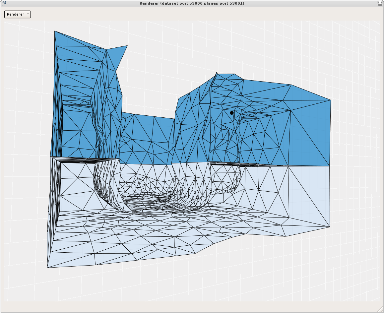
Task: Click the bottom-left corner vertex of the mesh
Action: [x=47, y=267]
